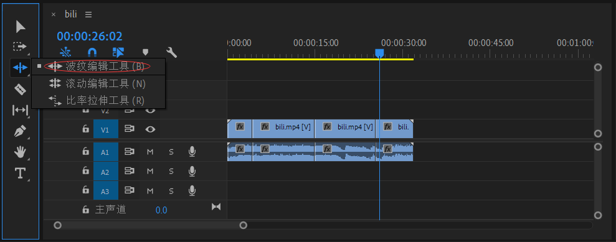Click the blue playhead marker on ruler
The width and height of the screenshot is (616, 242).
379,54
